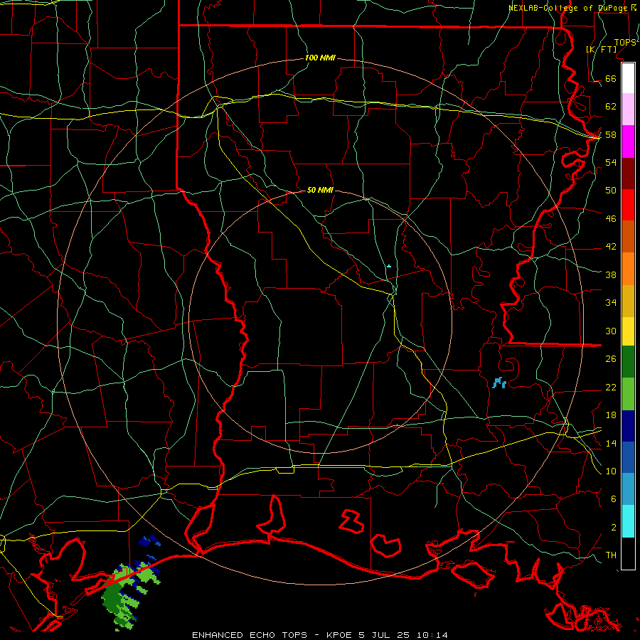The width and height of the screenshot is (640, 640).
Task: Click the legend value "2"
Action: tap(614, 528)
